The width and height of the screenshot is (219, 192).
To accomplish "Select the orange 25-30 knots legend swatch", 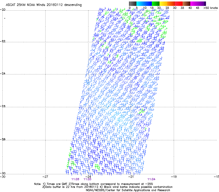I will (x=171, y=4).
